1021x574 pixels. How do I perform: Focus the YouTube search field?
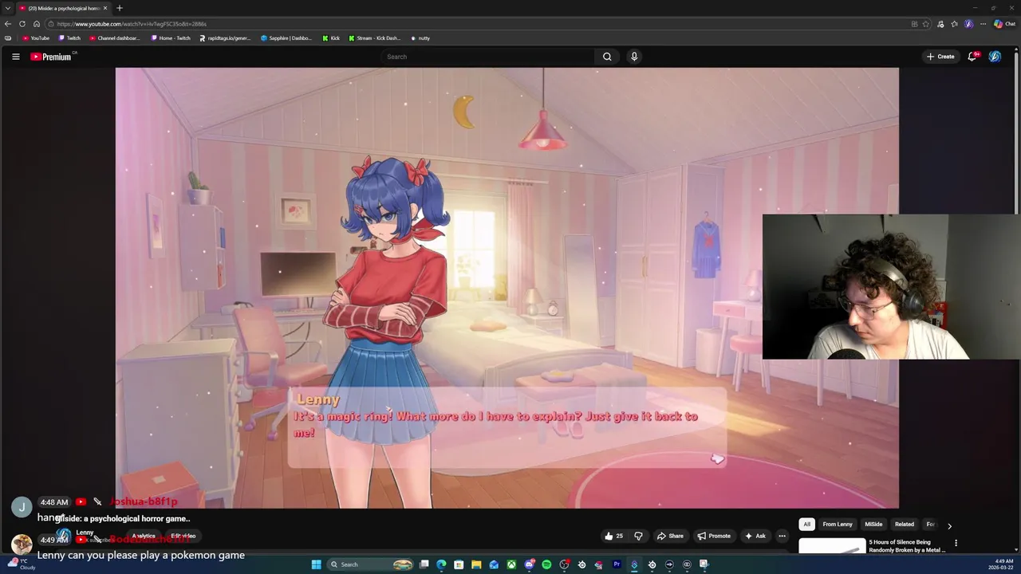(487, 57)
